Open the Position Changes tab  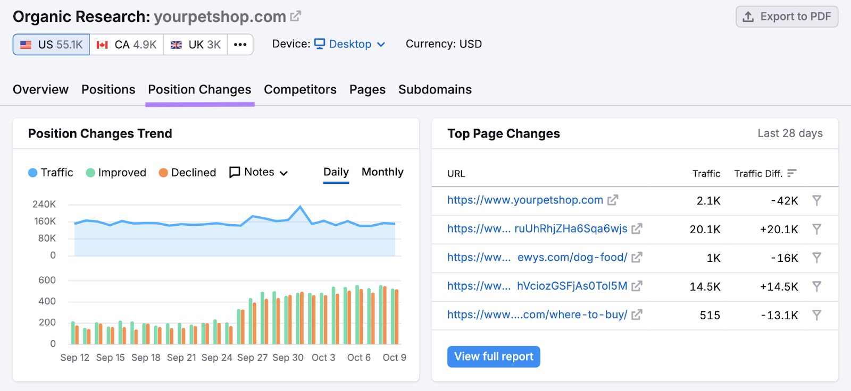pos(199,89)
